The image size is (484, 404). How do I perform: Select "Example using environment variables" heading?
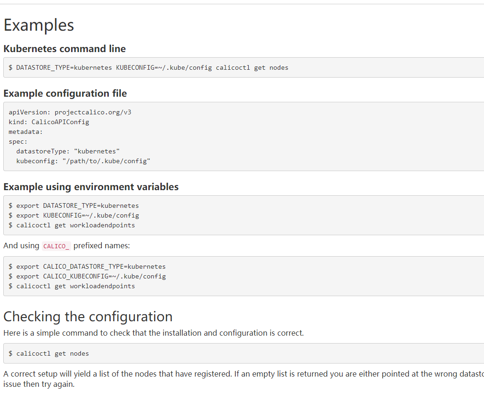91,187
